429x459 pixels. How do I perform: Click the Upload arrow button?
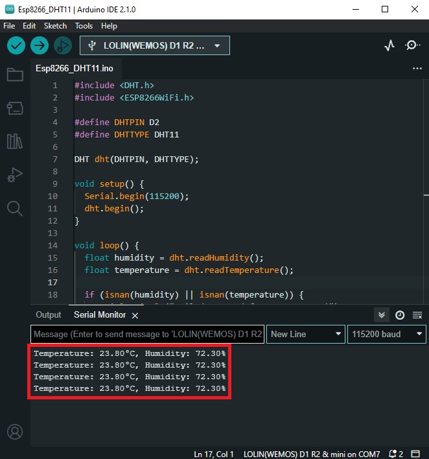point(40,45)
